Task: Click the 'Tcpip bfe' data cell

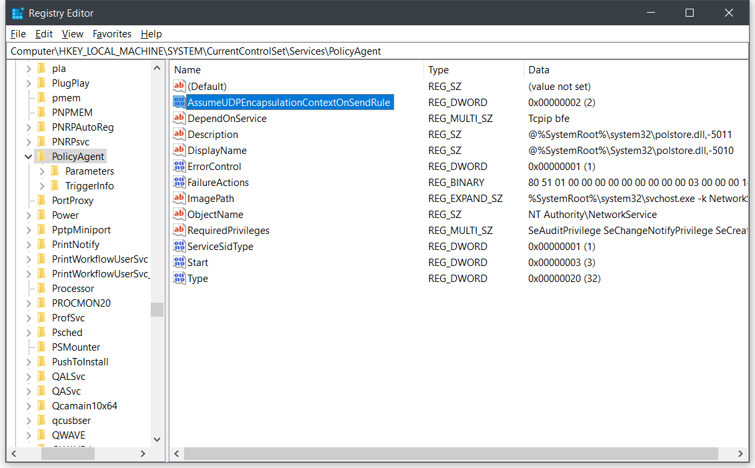Action: tap(549, 119)
